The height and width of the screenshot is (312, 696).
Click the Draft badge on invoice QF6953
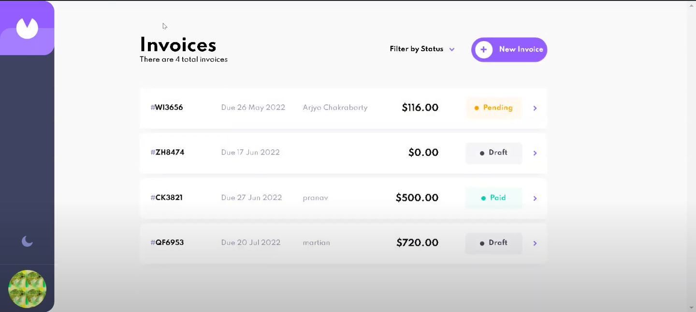pyautogui.click(x=493, y=243)
